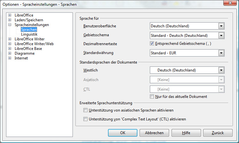This screenshot has height=143, width=239.
Task: Click the Erweiterte Sprachunterstützung heading
Action: [x=106, y=103]
